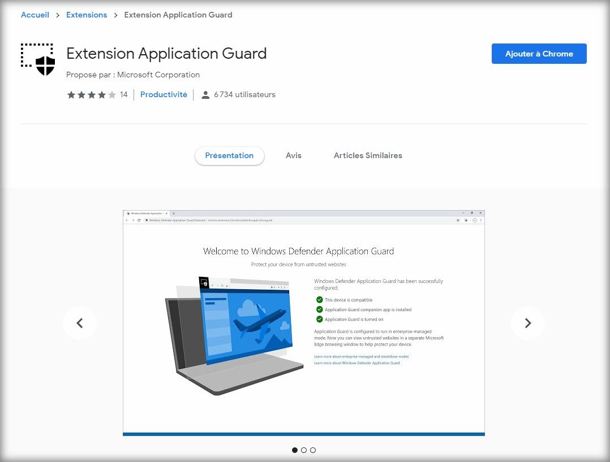Click the Windows Defender Application Guard screenshot

coord(304,323)
